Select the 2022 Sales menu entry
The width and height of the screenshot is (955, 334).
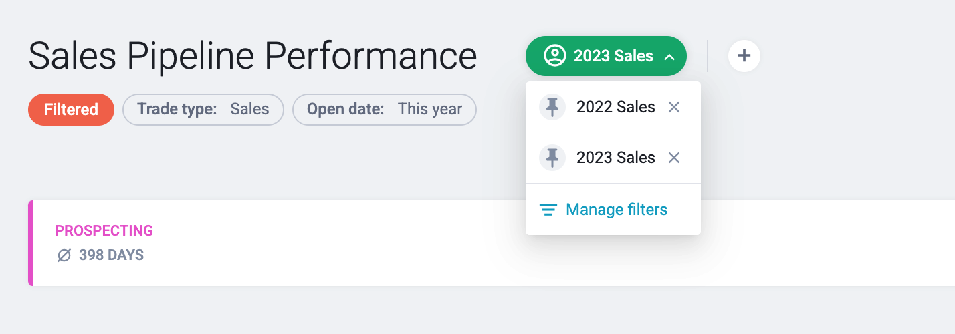tap(615, 107)
